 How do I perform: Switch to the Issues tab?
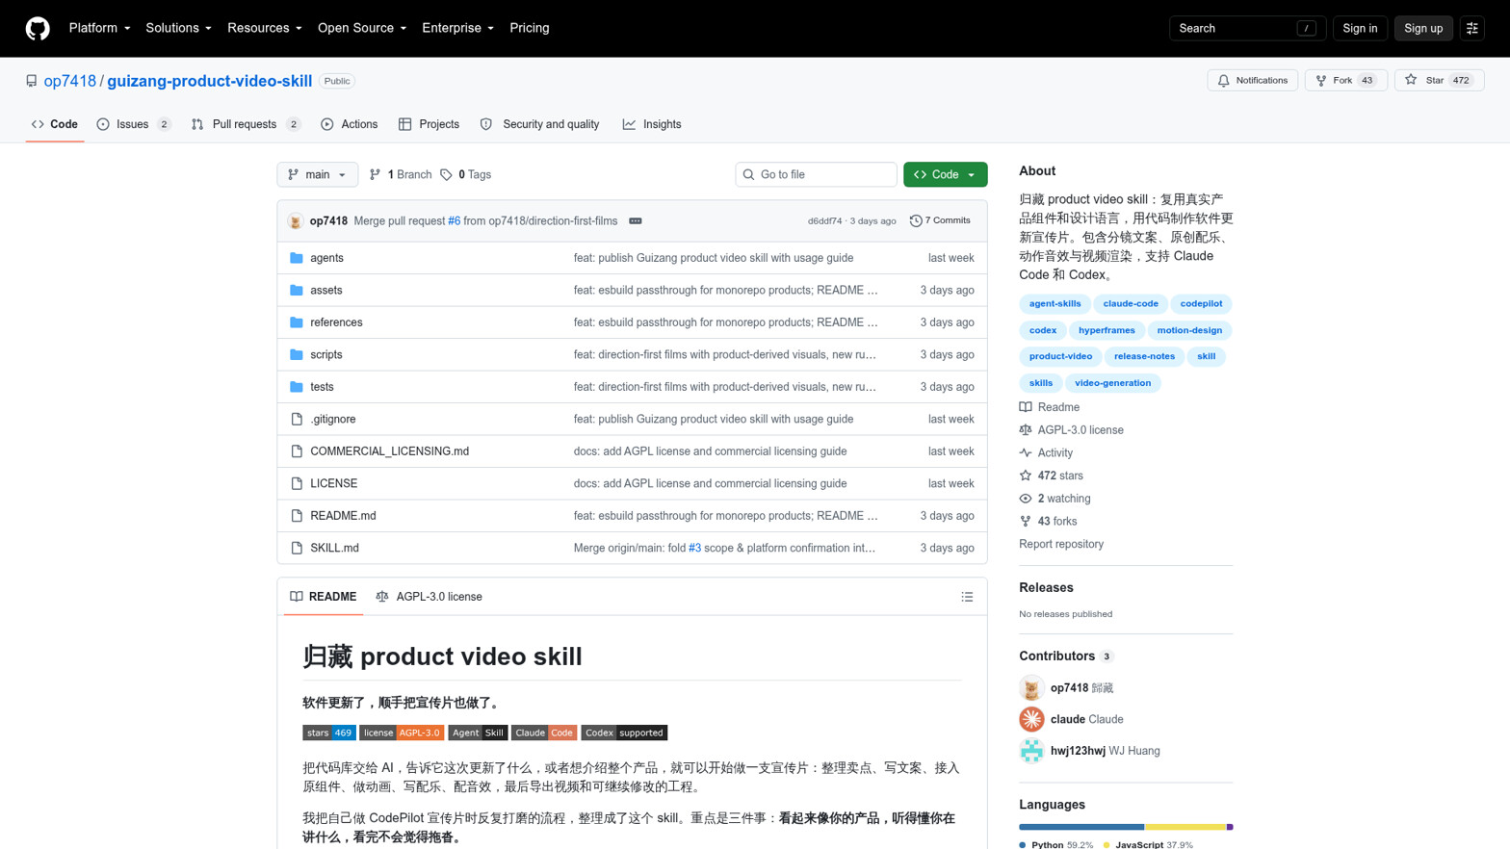(x=134, y=124)
